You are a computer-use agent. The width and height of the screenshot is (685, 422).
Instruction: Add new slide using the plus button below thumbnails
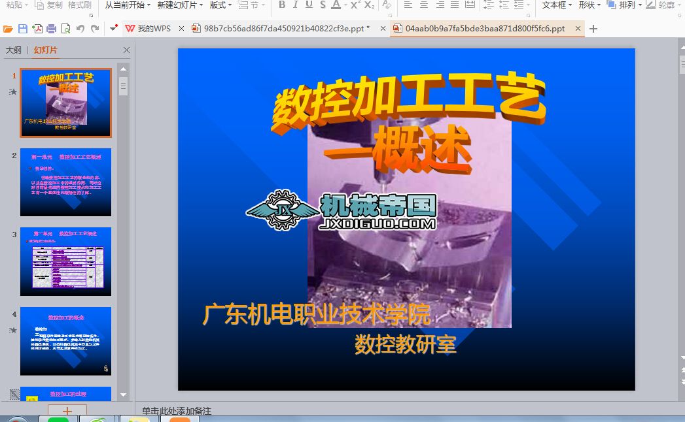point(67,410)
